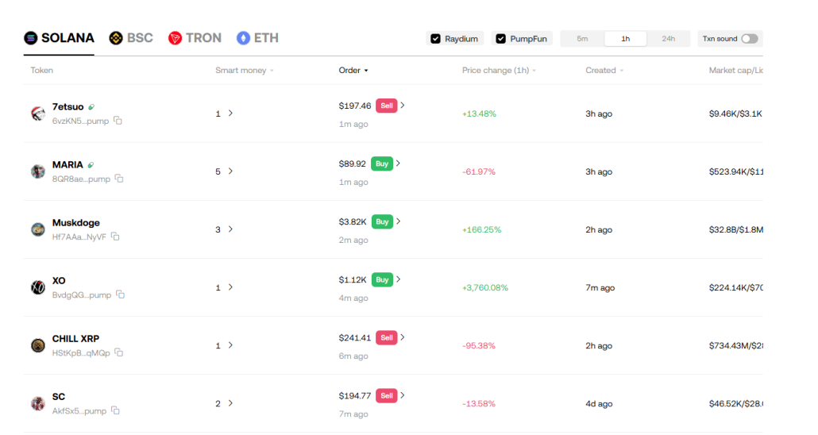Copy the XO token address

pos(120,294)
